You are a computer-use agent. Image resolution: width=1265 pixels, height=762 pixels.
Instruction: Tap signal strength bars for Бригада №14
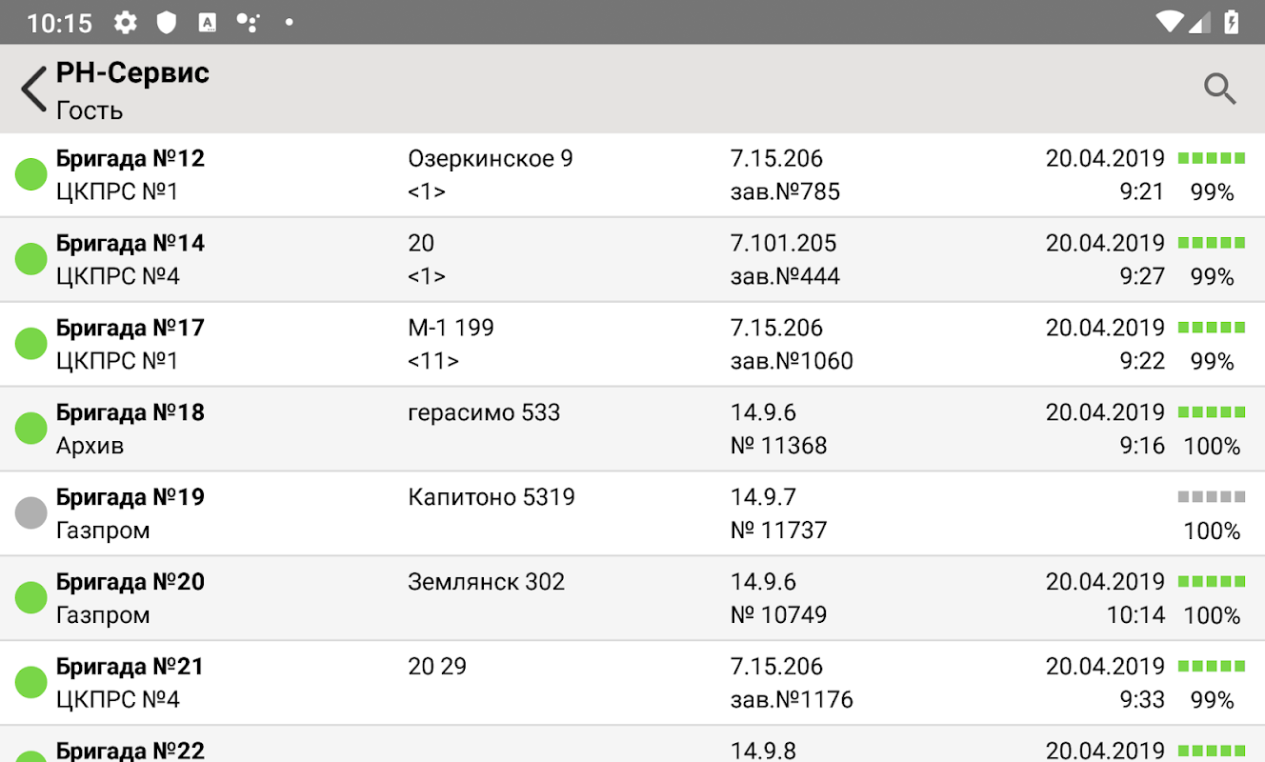(x=1212, y=243)
